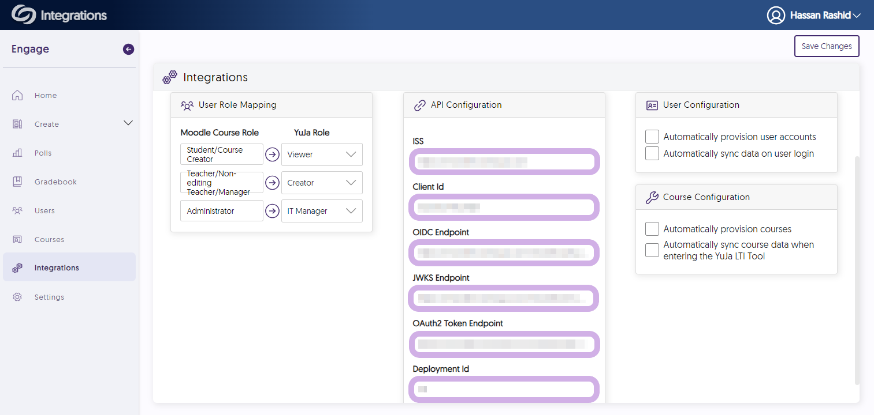Screen dimensions: 874x415
Task: Click the Save Changes button
Action: pos(827,46)
